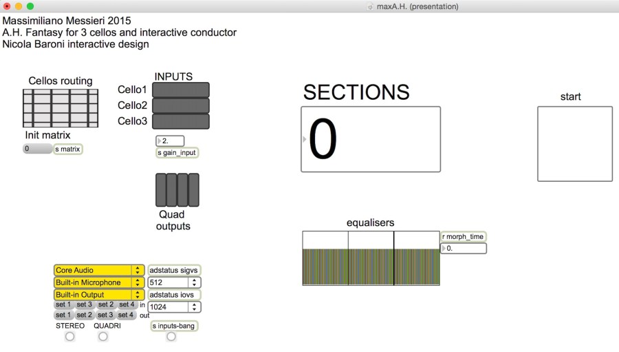The width and height of the screenshot is (619, 352).
Task: Click the Cello3 input level slider
Action: [x=180, y=121]
